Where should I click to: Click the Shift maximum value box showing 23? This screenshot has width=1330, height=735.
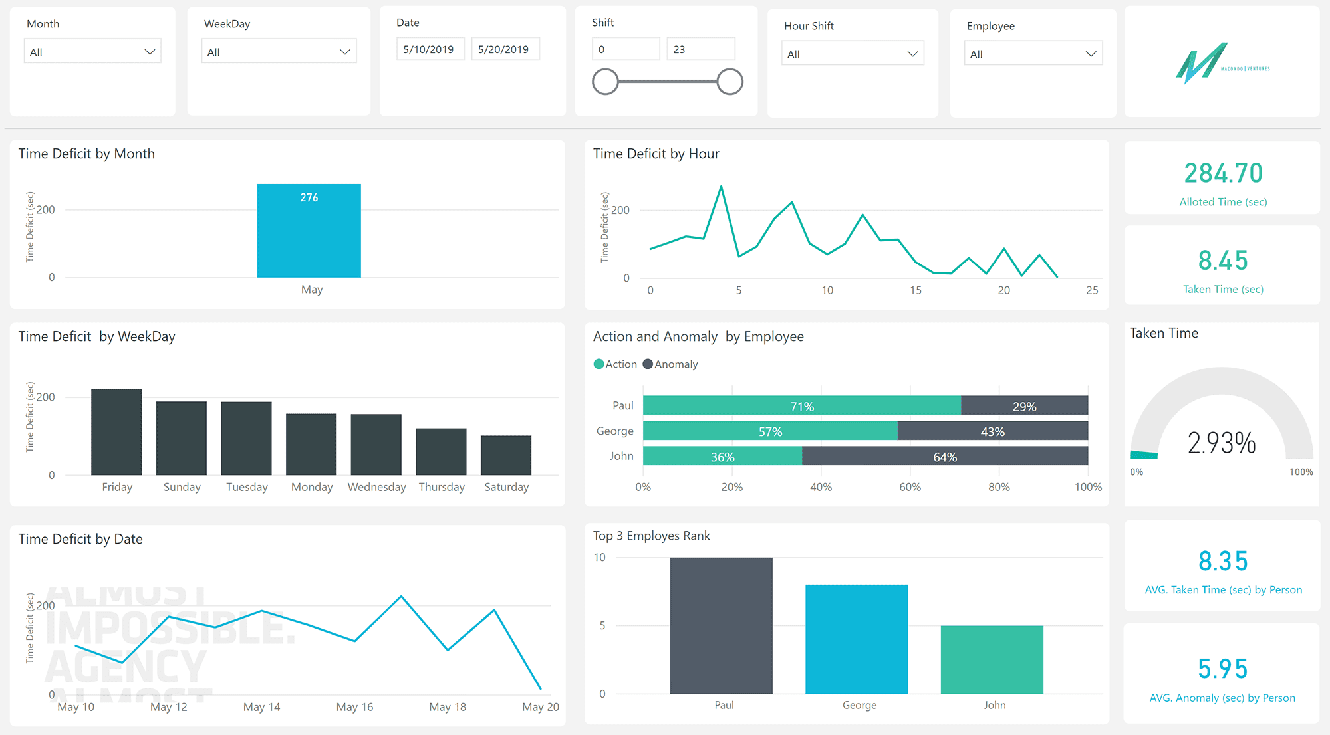(x=700, y=49)
